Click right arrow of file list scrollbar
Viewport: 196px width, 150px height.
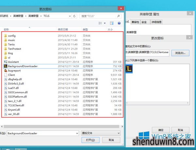tap(122, 127)
